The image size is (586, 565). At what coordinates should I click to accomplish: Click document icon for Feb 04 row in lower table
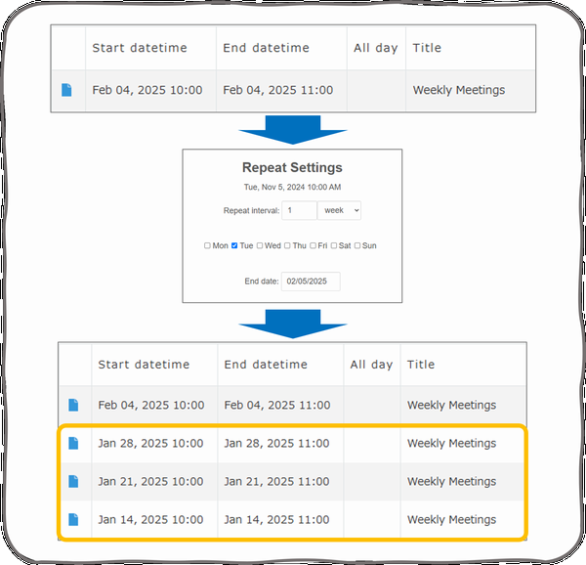point(73,405)
